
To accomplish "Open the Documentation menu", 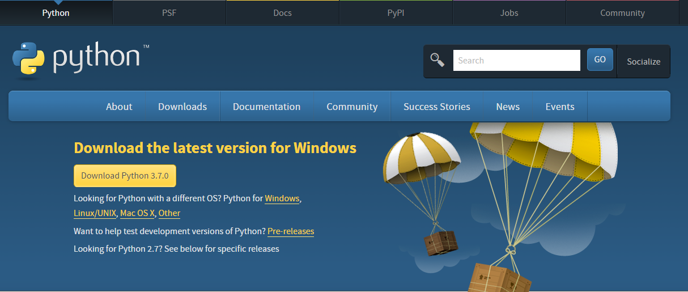I will (267, 107).
